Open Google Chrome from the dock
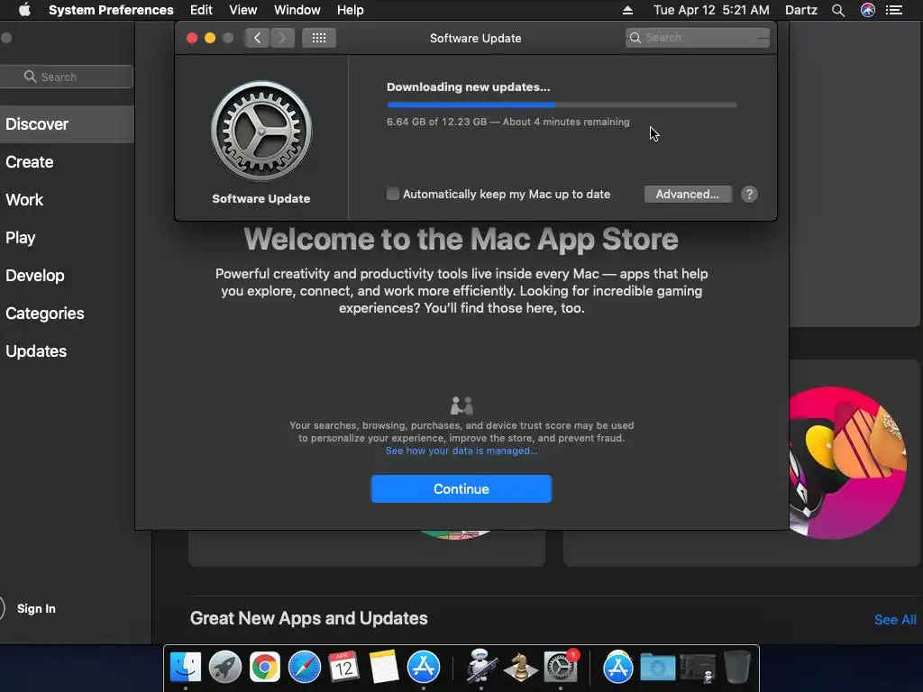This screenshot has height=692, width=923. tap(265, 667)
